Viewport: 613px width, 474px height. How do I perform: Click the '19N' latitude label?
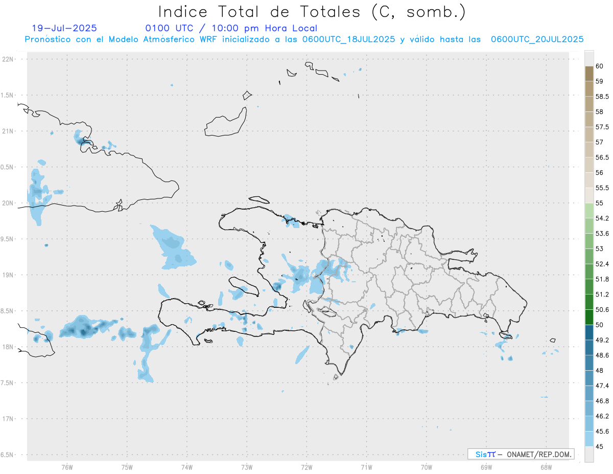tap(8, 275)
